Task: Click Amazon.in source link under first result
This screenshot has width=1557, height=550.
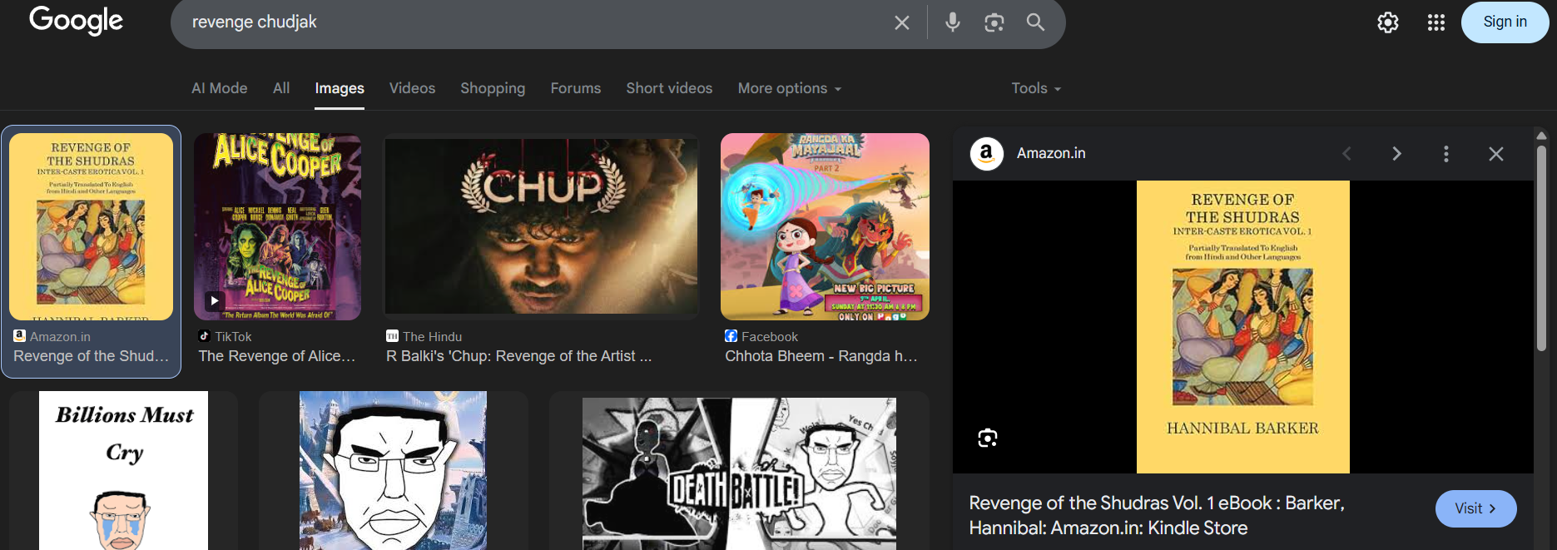Action: tap(60, 337)
